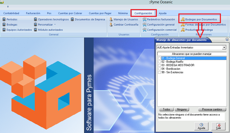This screenshot has height=133, width=230.
Task: Switch to the Facturación tab
Action: pos(33,13)
